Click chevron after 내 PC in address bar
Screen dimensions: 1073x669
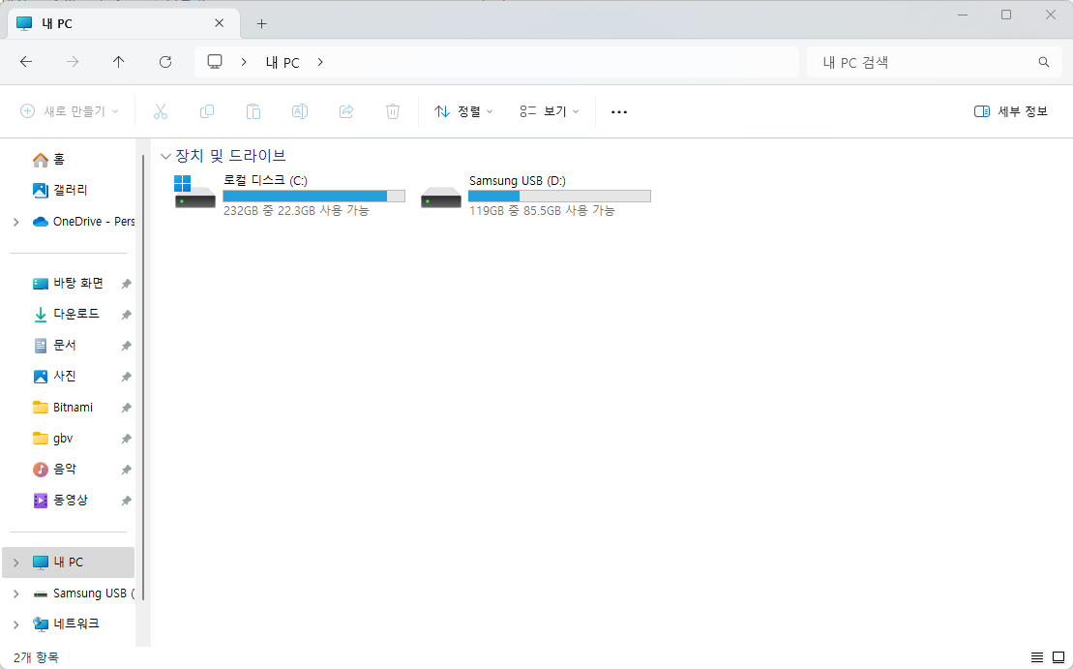pos(320,62)
